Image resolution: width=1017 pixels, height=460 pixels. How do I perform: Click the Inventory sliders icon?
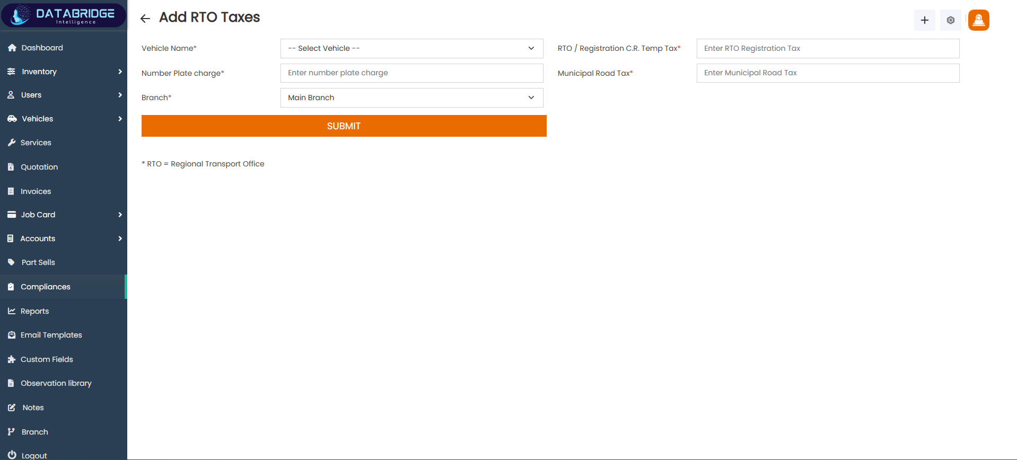click(x=12, y=72)
